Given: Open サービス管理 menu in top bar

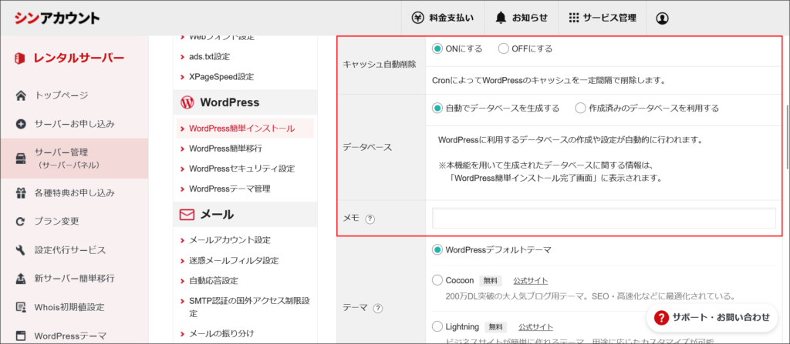Looking at the screenshot, I should [602, 18].
